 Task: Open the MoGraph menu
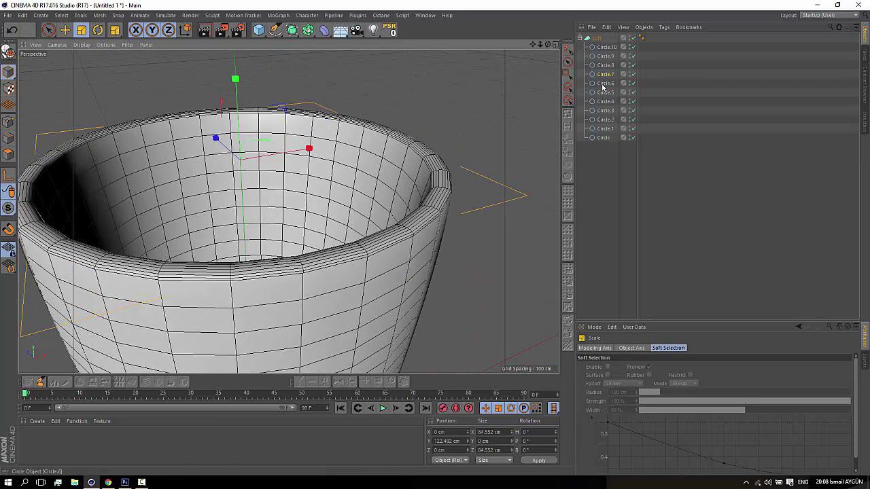click(x=277, y=15)
